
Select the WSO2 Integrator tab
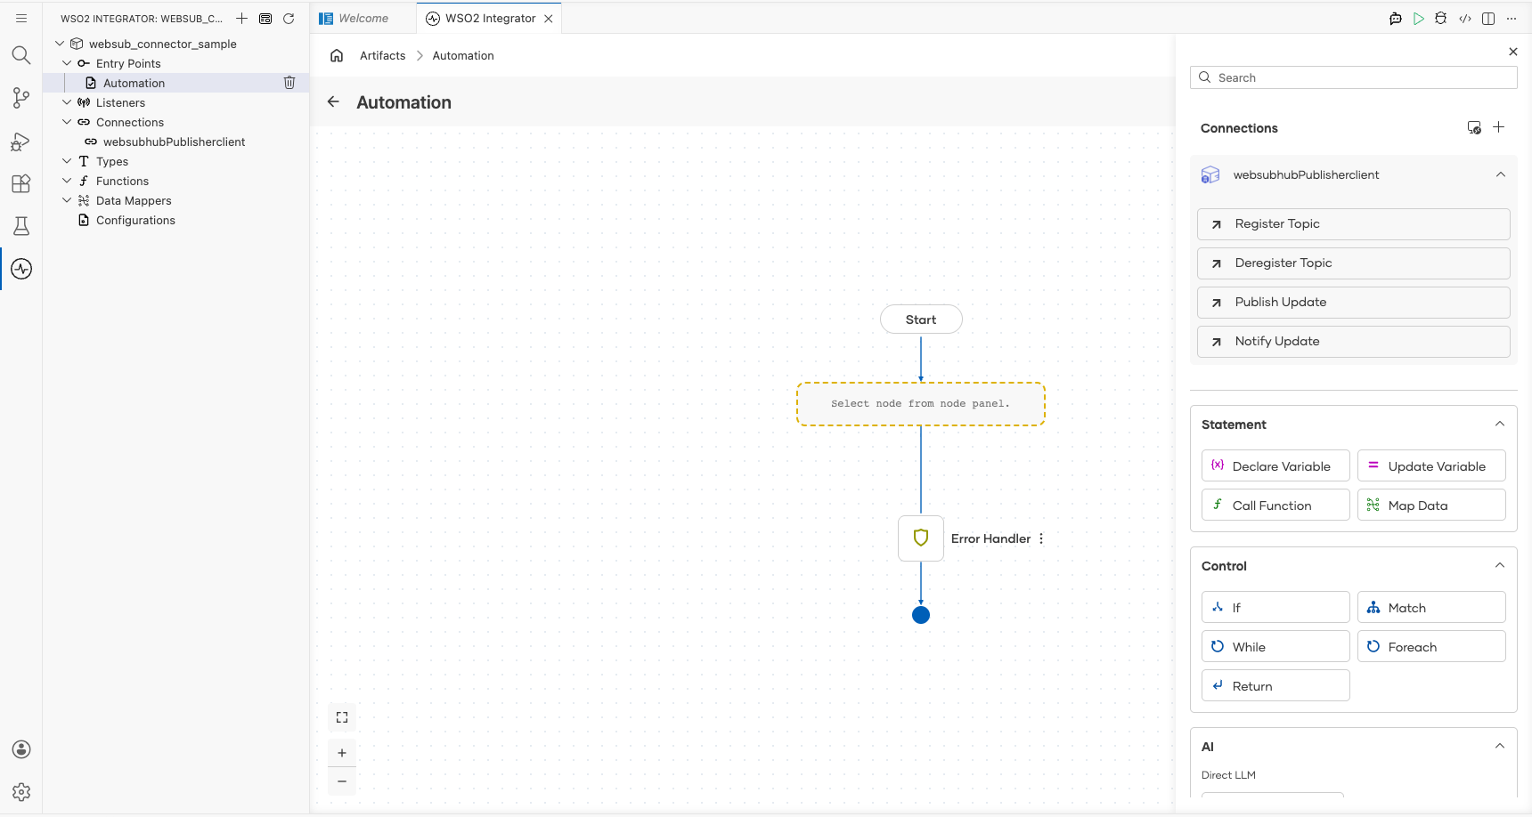(490, 18)
